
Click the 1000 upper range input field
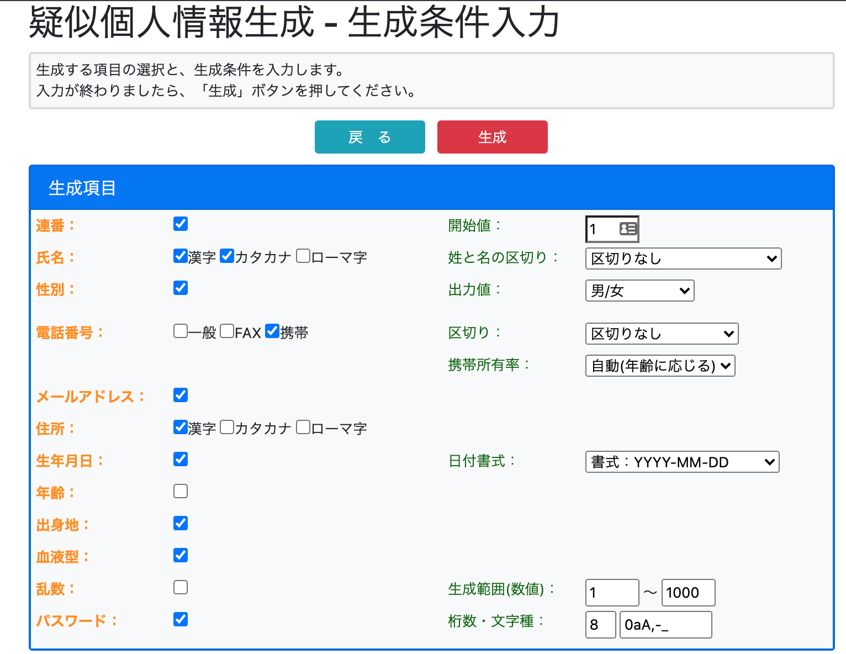click(688, 592)
